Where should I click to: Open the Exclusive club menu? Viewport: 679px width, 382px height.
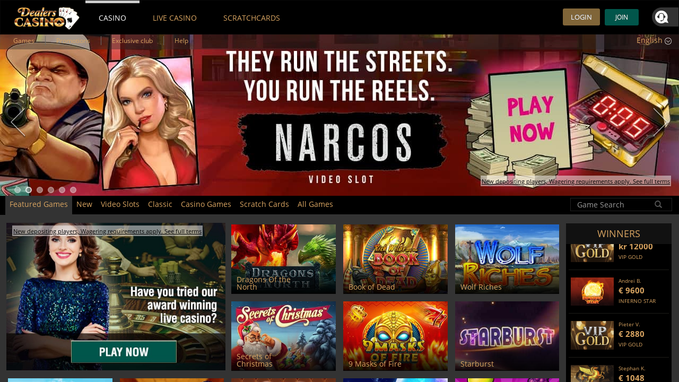point(132,40)
